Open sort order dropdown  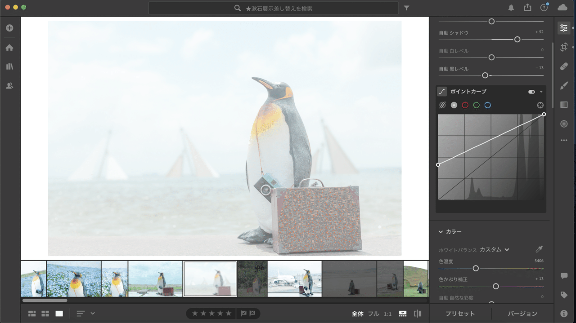tap(85, 314)
